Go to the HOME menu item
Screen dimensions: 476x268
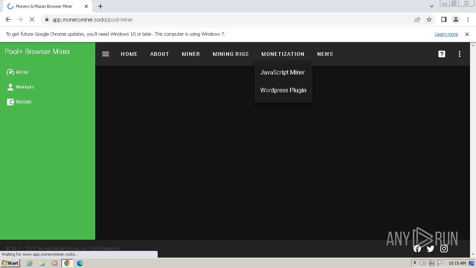tap(129, 54)
